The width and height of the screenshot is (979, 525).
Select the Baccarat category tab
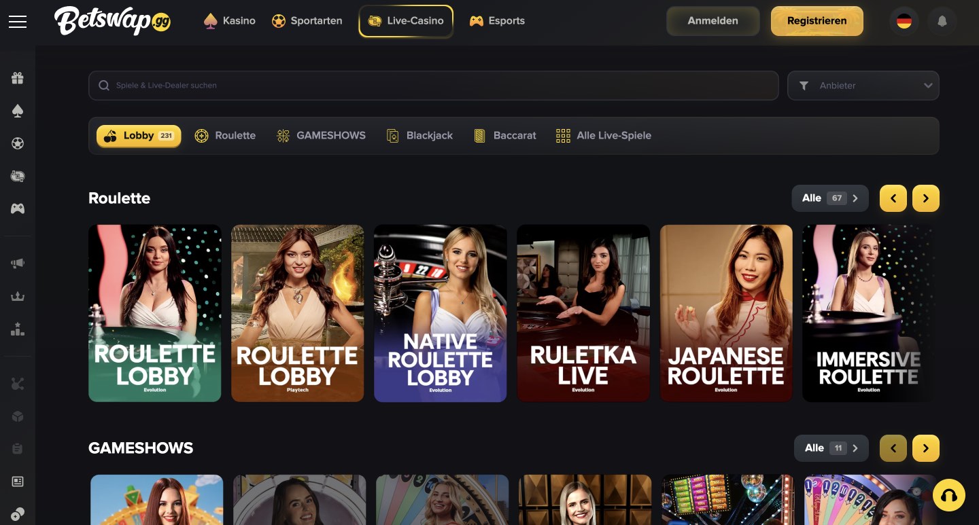click(505, 136)
